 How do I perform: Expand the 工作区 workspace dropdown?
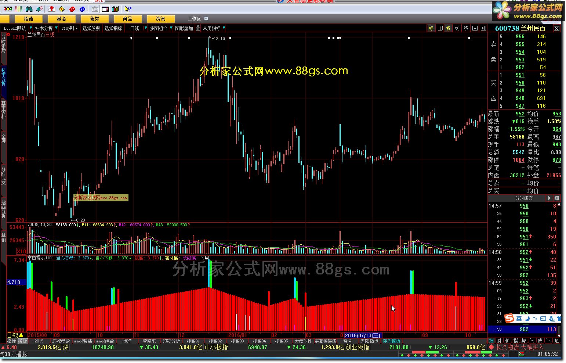[206, 18]
